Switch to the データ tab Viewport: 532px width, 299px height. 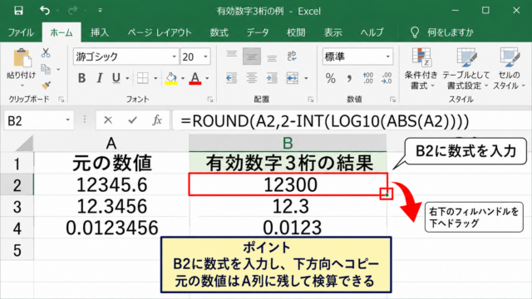[x=258, y=32]
